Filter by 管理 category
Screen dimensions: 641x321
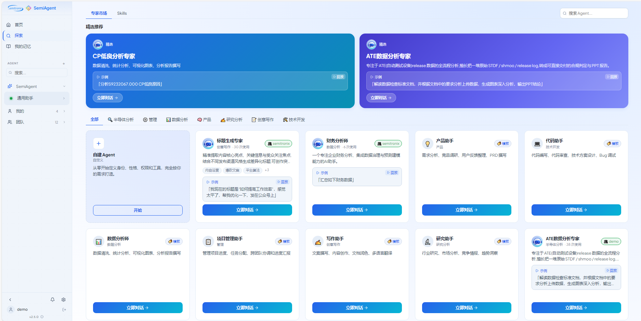[x=150, y=120]
